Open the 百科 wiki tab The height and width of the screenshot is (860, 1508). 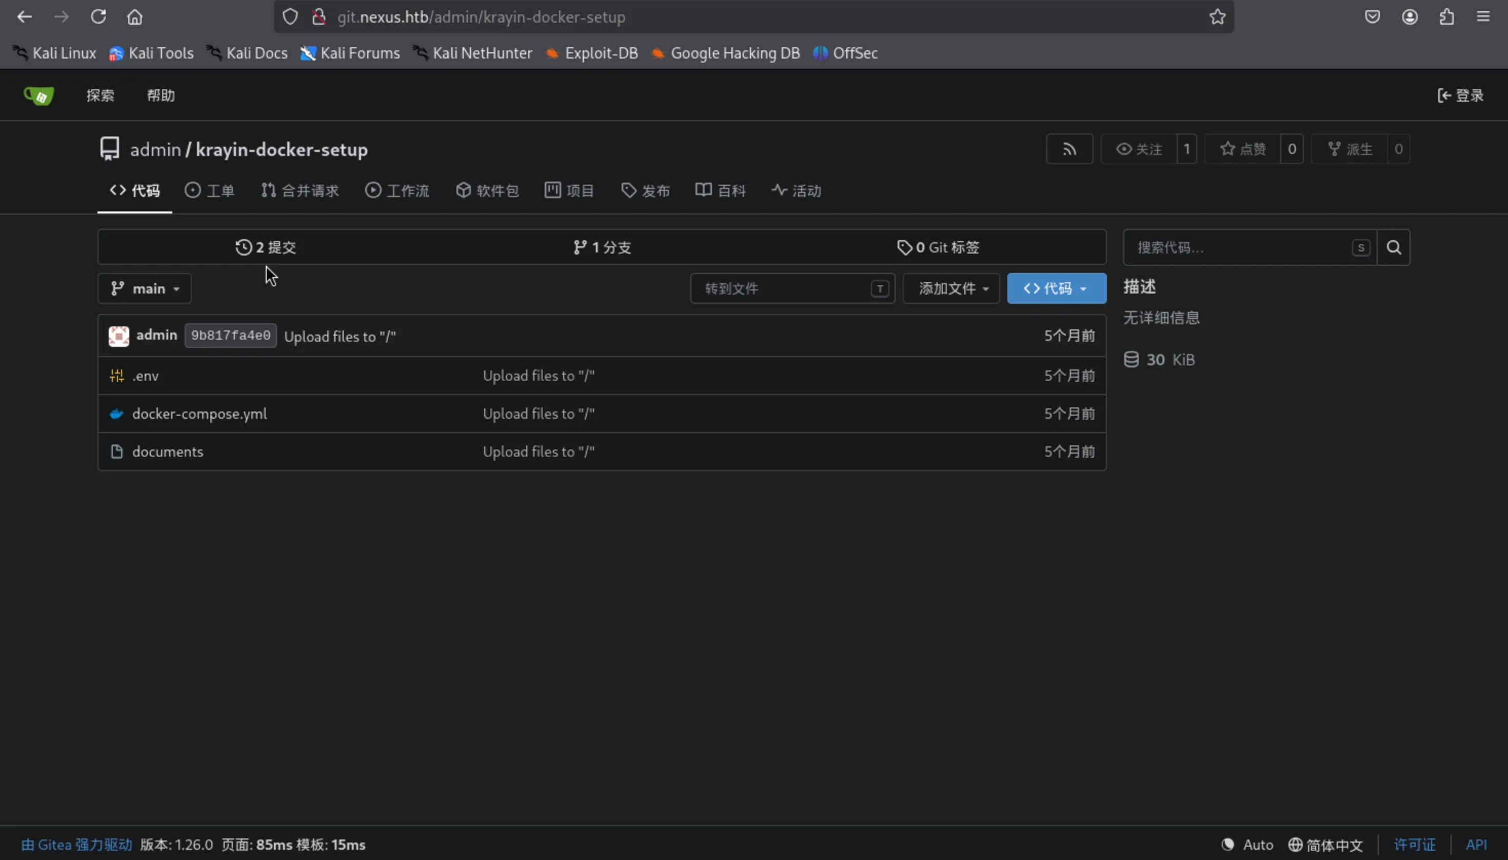(720, 190)
